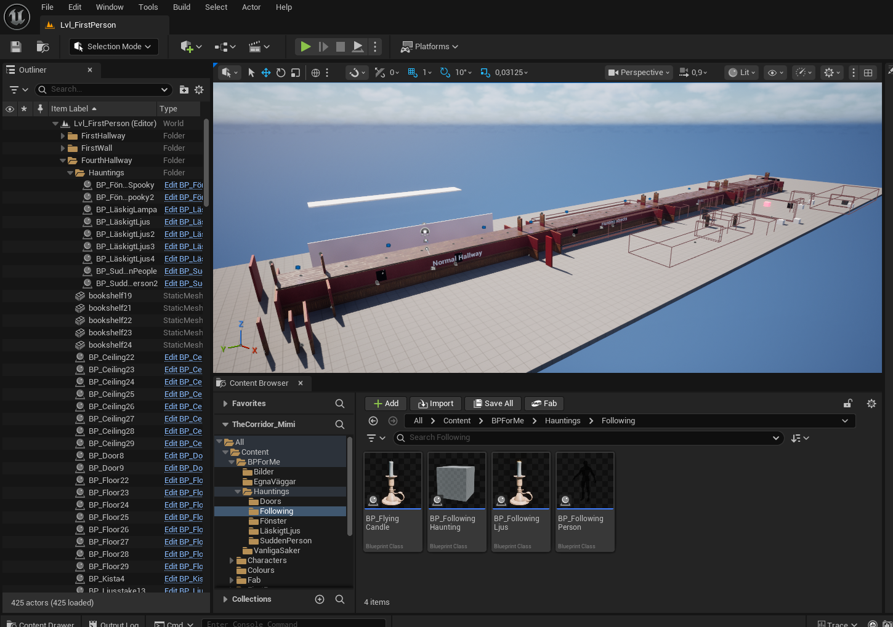The width and height of the screenshot is (893, 627).
Task: Switch to the Lvl_FirstPerson tab
Action: pyautogui.click(x=88, y=25)
